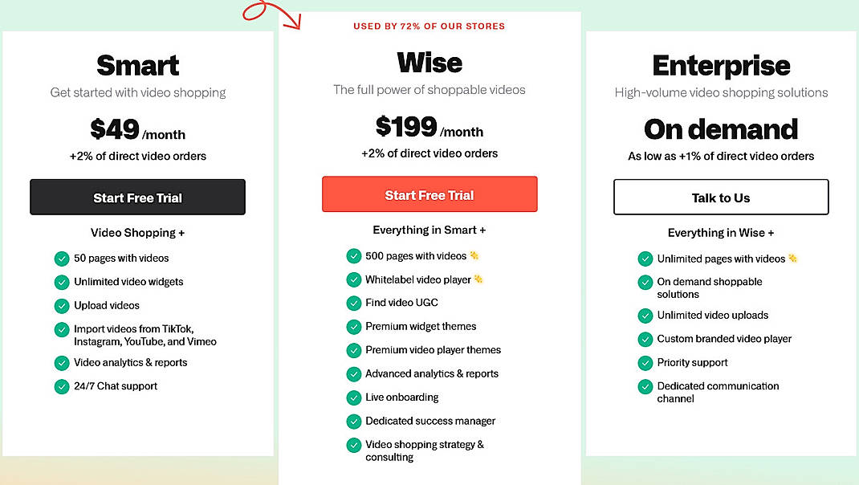859x485 pixels.
Task: Click the checkmark beside Premium widget themes
Action: pyautogui.click(x=354, y=327)
